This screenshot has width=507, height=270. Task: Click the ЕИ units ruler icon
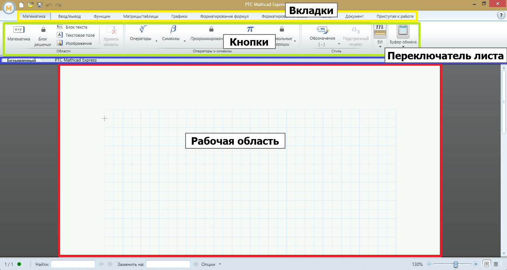coord(380,30)
